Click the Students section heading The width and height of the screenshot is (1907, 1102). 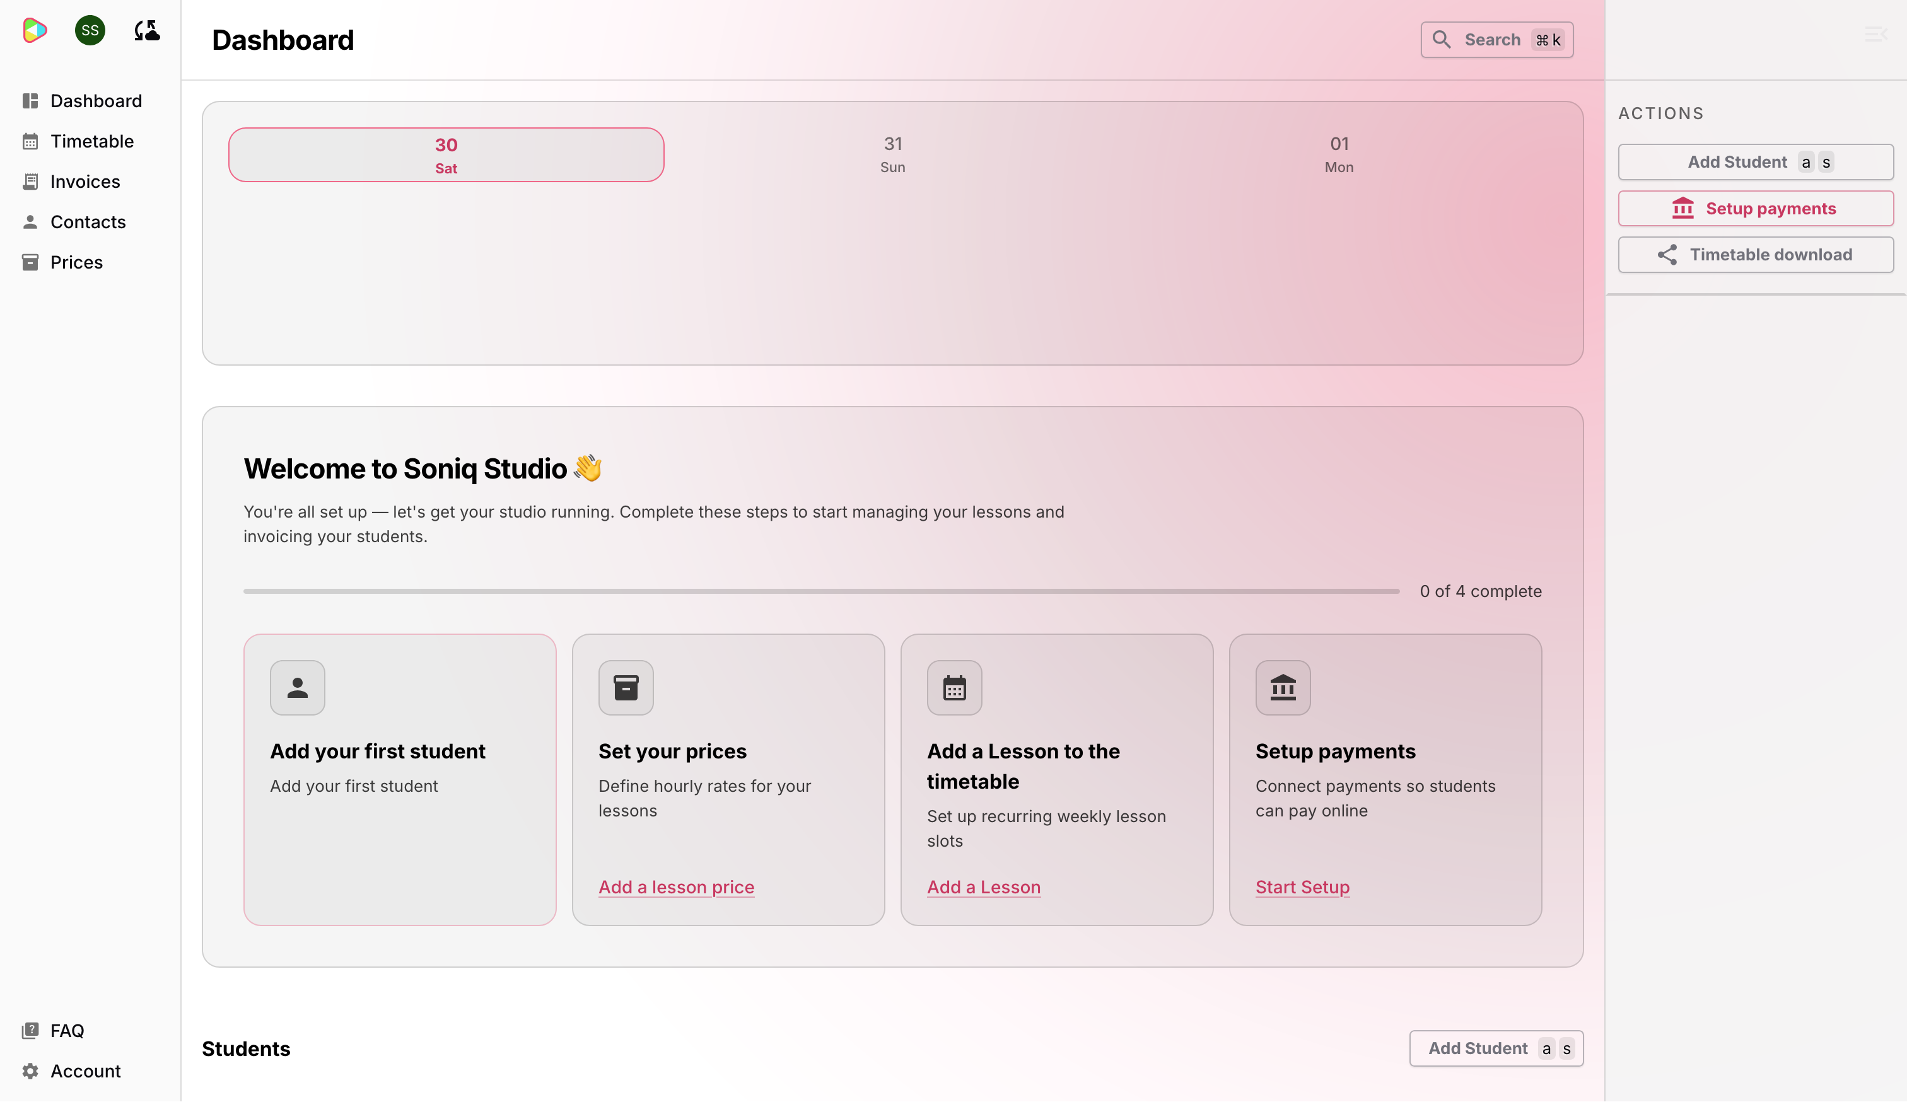point(246,1048)
